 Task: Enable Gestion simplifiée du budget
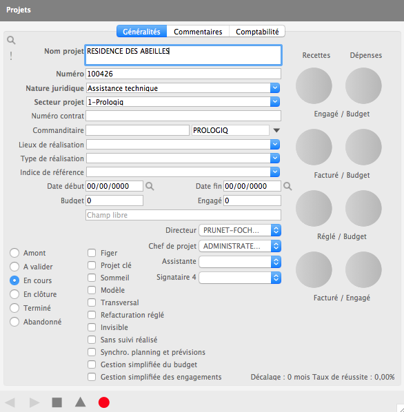[92, 364]
